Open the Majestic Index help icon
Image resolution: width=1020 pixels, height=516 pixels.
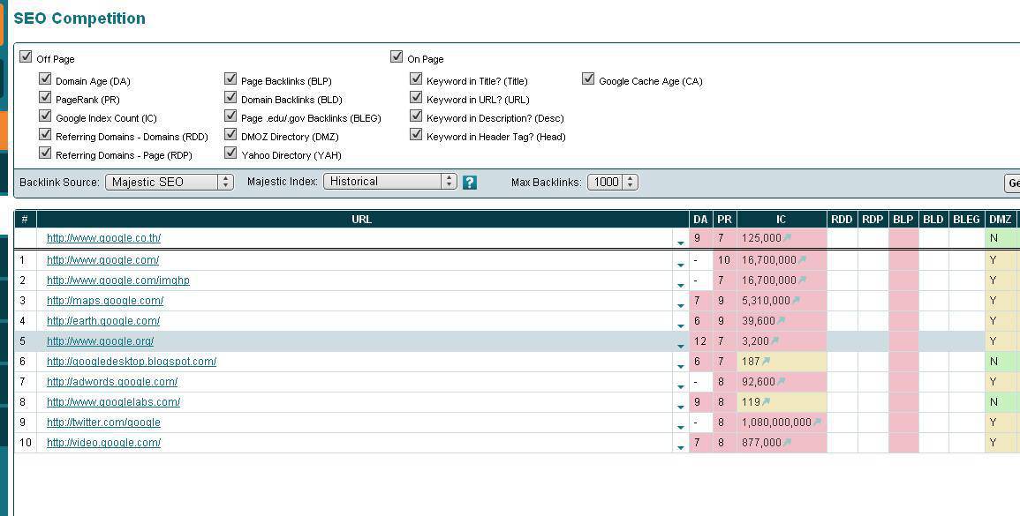coord(470,183)
